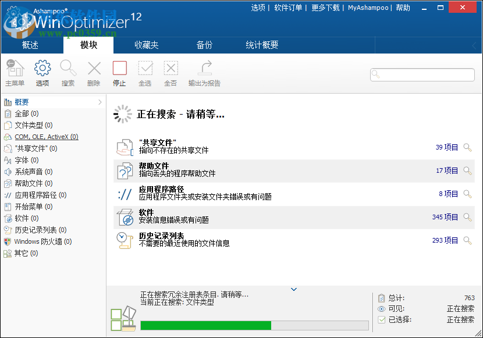Click MyAshampoo in the title bar
The height and width of the screenshot is (338, 483).
click(368, 8)
